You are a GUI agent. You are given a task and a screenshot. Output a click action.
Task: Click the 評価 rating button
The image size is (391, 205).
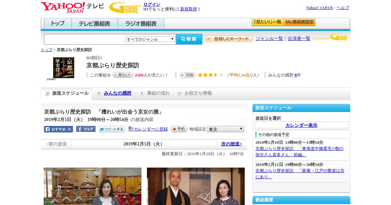click(187, 75)
